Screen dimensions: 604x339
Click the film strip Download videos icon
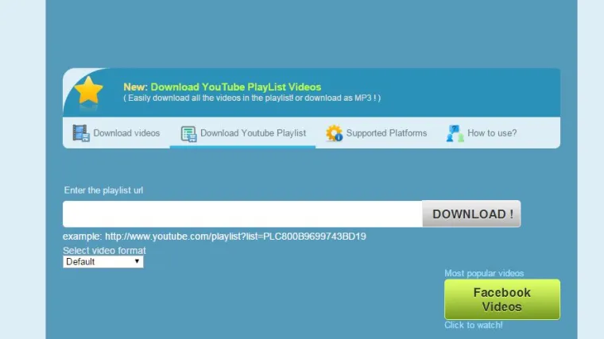(x=81, y=133)
